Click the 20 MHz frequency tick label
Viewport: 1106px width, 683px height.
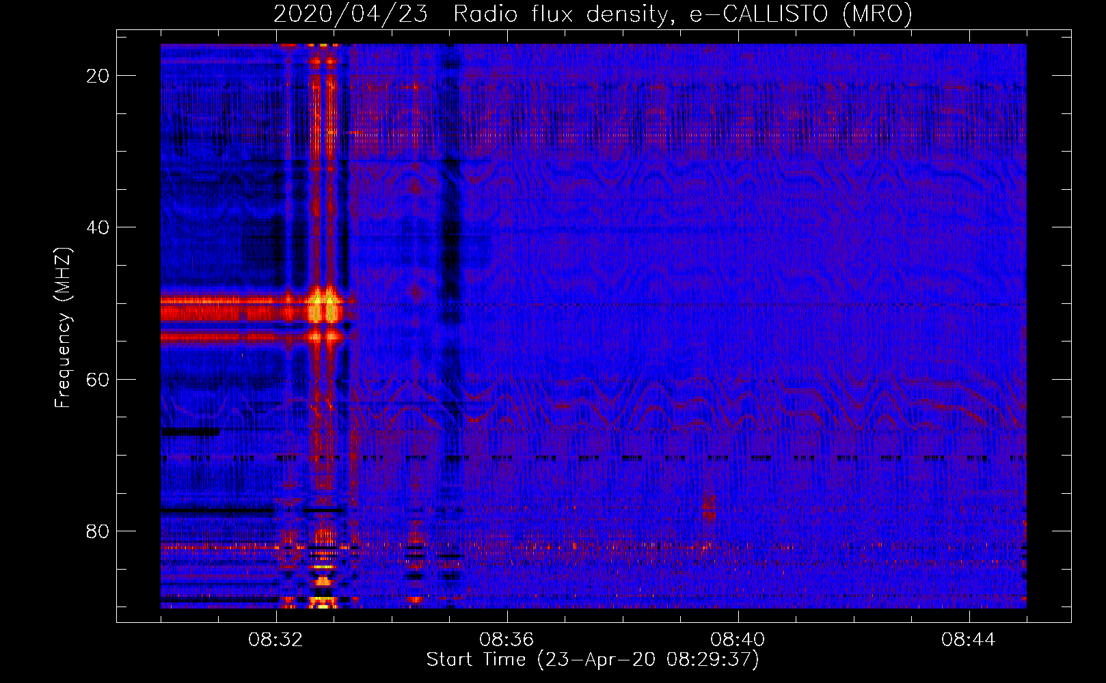point(98,76)
